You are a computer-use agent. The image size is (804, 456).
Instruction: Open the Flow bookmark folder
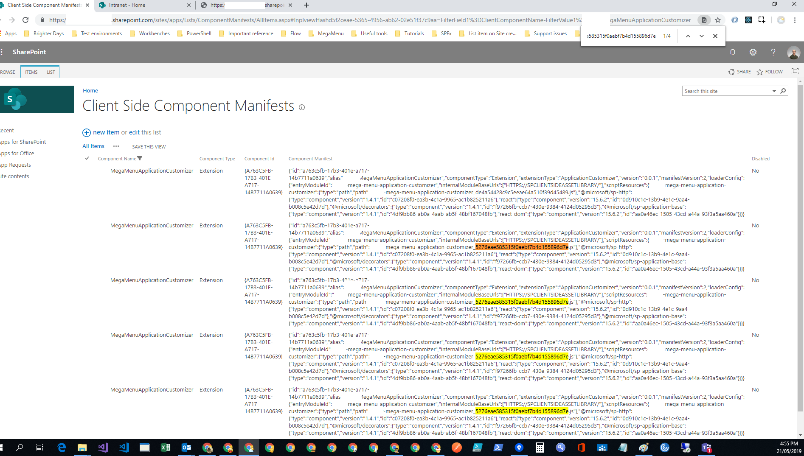[x=291, y=34]
